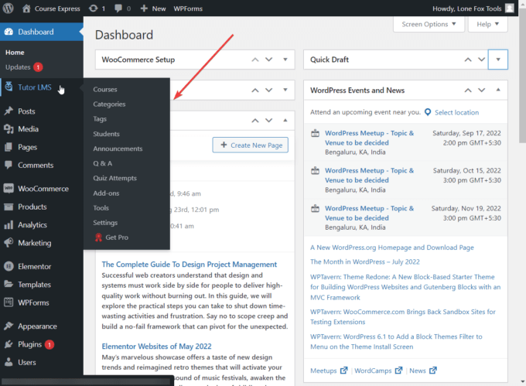Click the WordPress logo icon
Screen dimensions: 526x386
click(x=8, y=9)
